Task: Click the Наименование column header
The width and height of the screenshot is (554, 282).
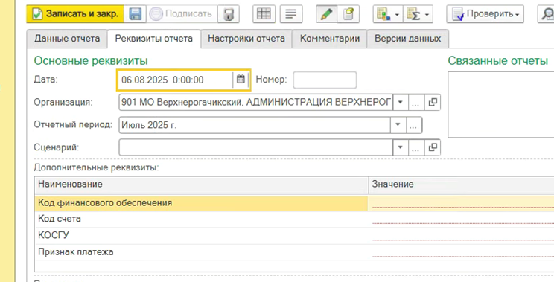Action: [201, 185]
